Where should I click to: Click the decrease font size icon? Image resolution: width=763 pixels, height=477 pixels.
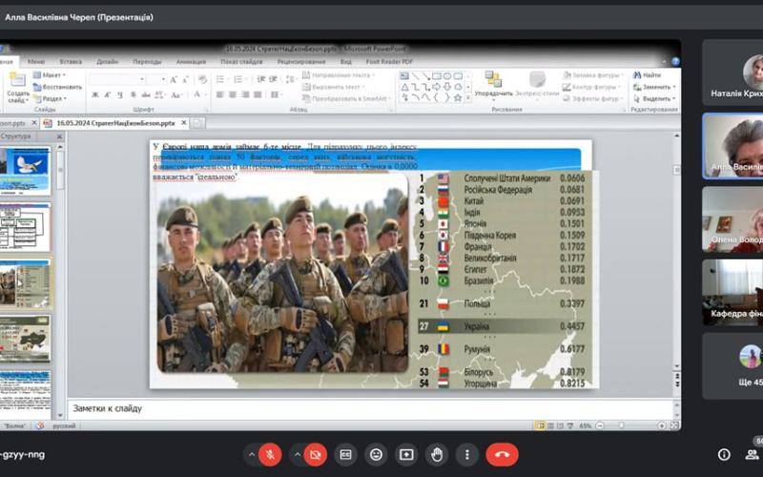pyautogui.click(x=185, y=79)
